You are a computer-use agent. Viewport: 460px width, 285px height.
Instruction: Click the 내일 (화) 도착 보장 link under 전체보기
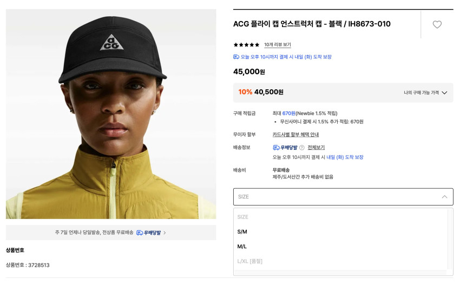click(x=345, y=157)
